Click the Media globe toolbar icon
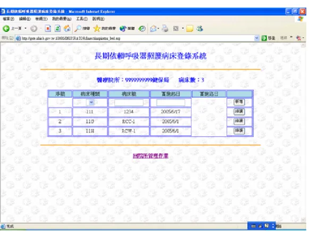 pyautogui.click(x=123, y=29)
